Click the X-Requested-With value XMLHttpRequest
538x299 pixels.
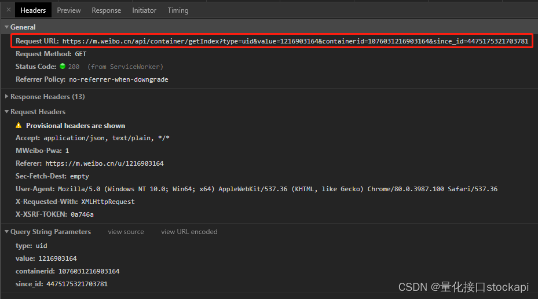(108, 202)
